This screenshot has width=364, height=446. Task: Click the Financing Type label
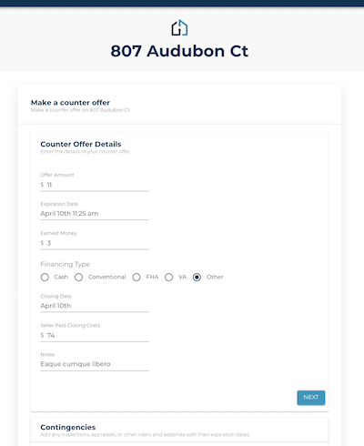[x=66, y=264]
